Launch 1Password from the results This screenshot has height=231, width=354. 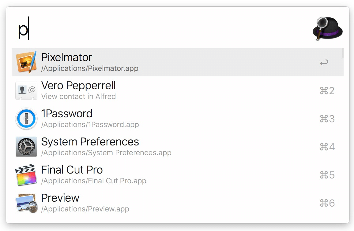[x=67, y=114]
